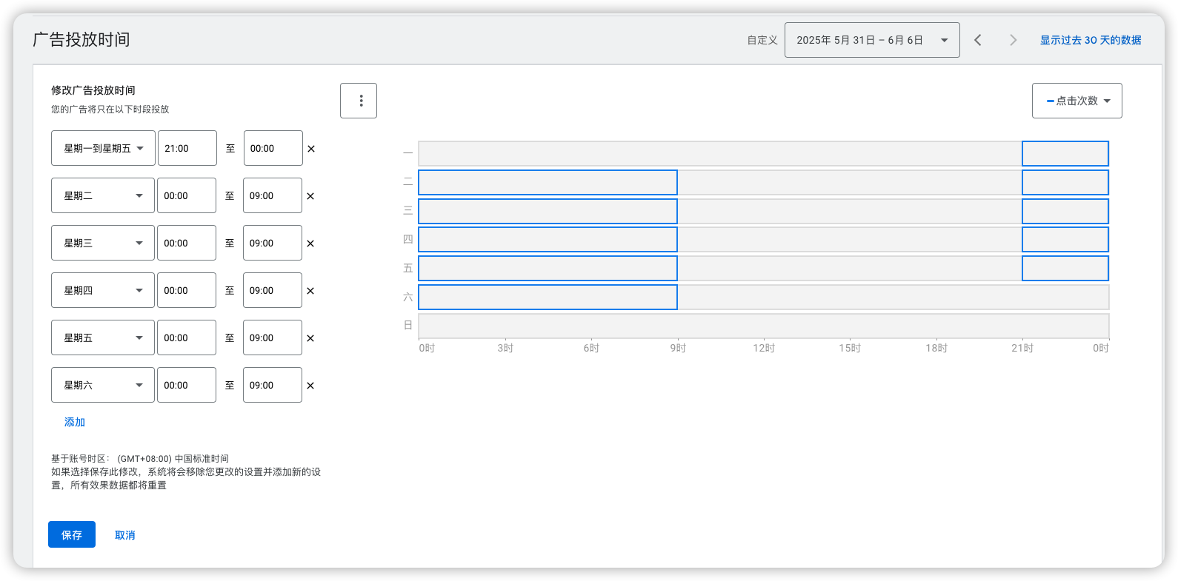
Task: Select Saturday's 0–9时 block in chart
Action: coord(548,297)
